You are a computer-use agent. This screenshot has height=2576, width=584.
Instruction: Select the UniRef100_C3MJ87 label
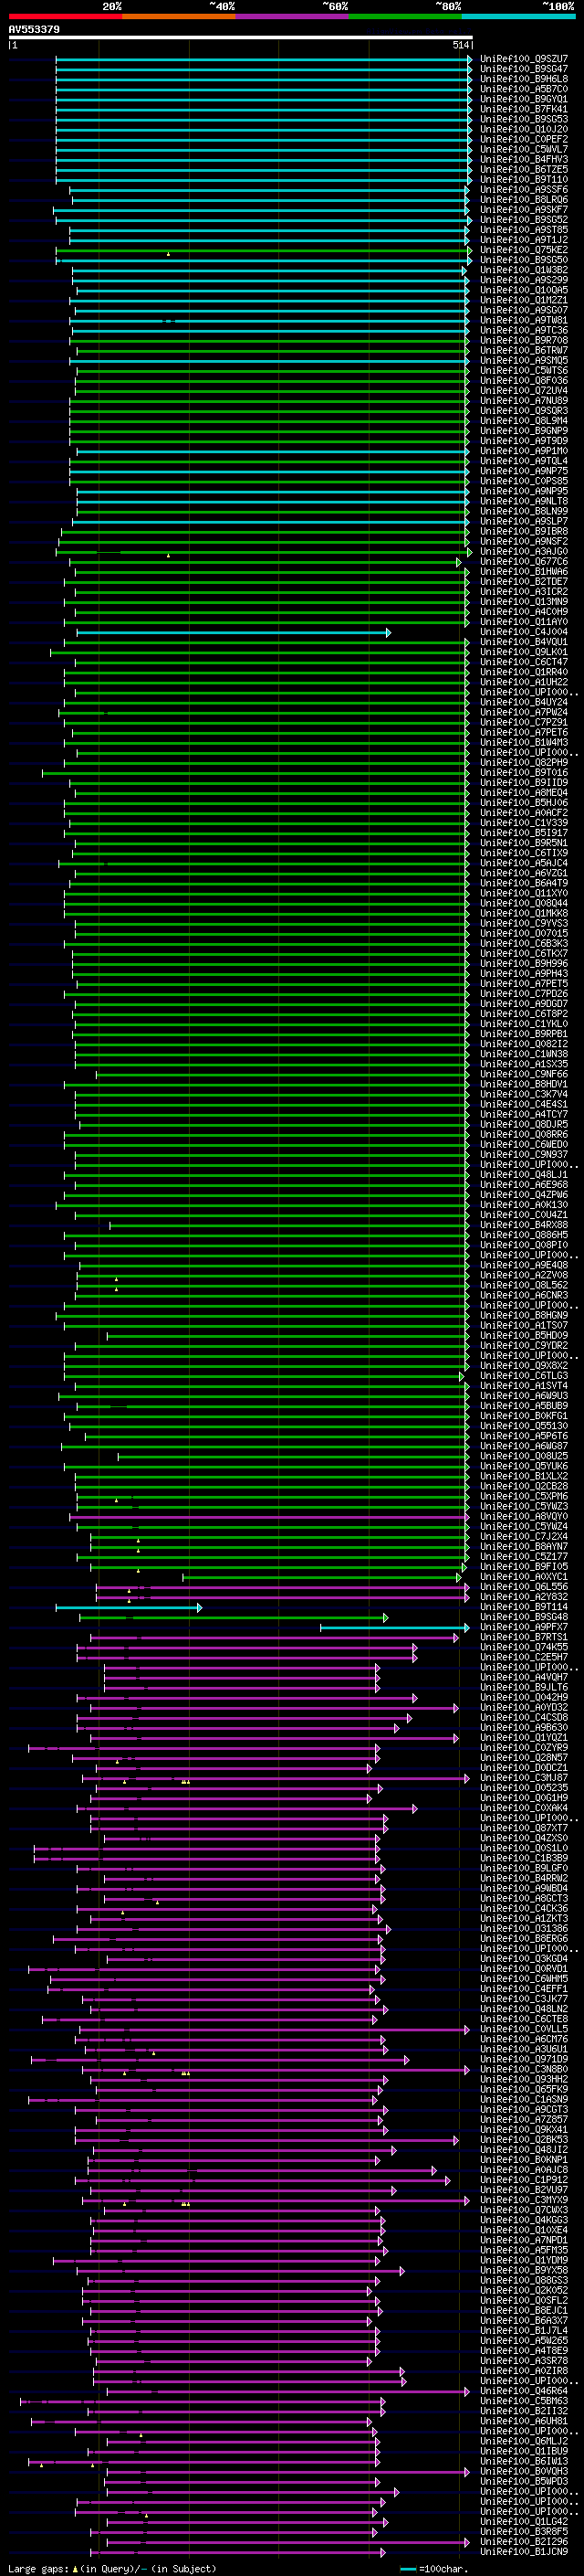[x=523, y=1778]
